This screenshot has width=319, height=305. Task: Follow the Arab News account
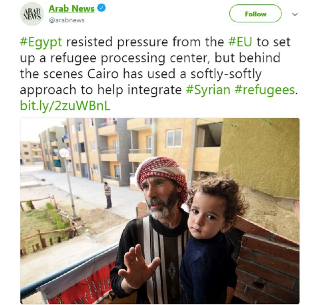255,14
